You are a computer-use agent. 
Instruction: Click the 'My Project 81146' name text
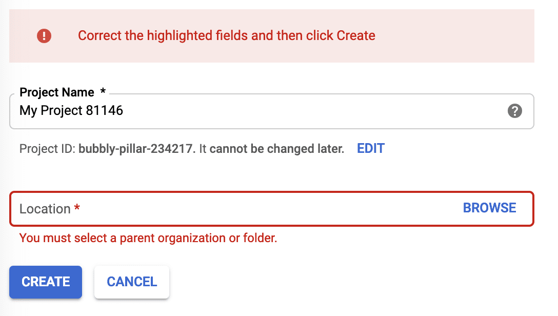71,110
